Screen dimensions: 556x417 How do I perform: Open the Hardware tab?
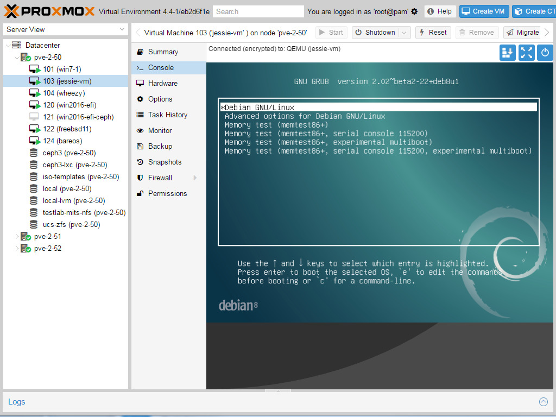[x=162, y=83]
